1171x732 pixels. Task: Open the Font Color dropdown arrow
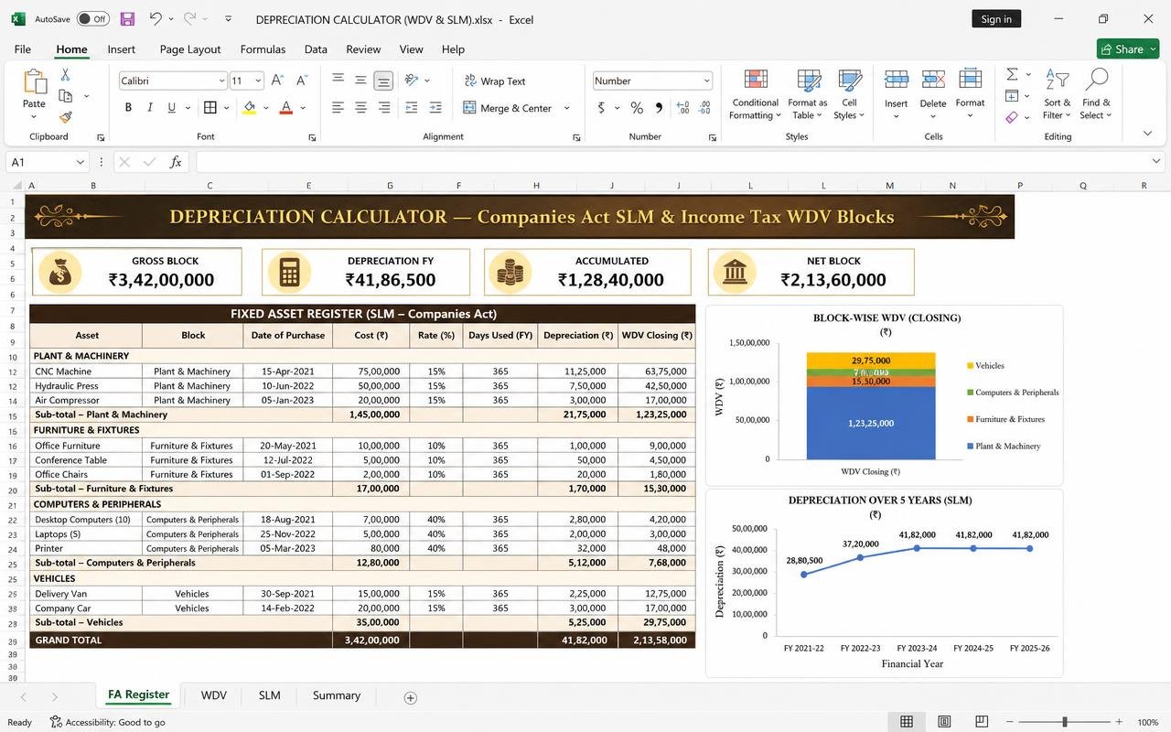point(303,108)
